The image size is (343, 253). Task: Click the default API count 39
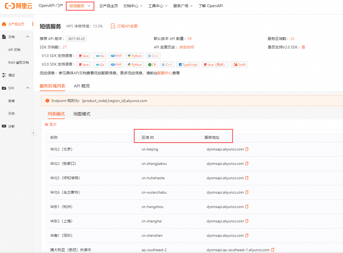pos(189,39)
